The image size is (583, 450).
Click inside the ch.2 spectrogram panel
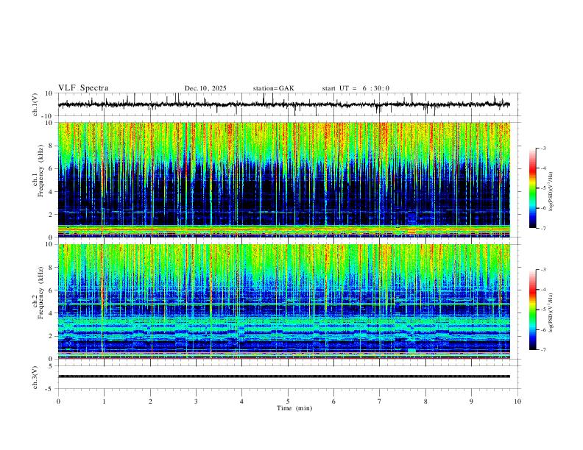coord(284,301)
